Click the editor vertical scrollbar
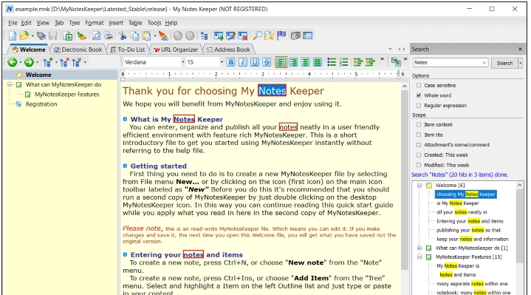 [x=405, y=180]
